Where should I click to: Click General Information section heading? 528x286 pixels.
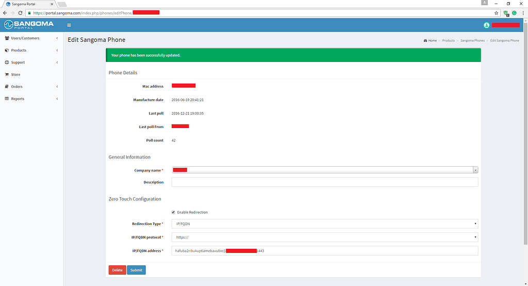(x=129, y=157)
